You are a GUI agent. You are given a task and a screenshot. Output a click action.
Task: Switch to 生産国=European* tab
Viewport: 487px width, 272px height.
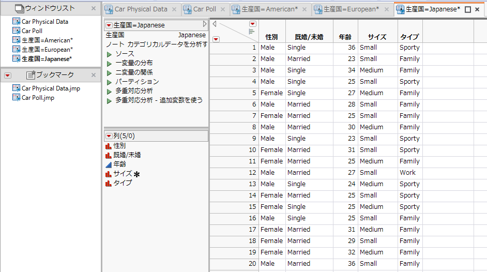point(351,9)
